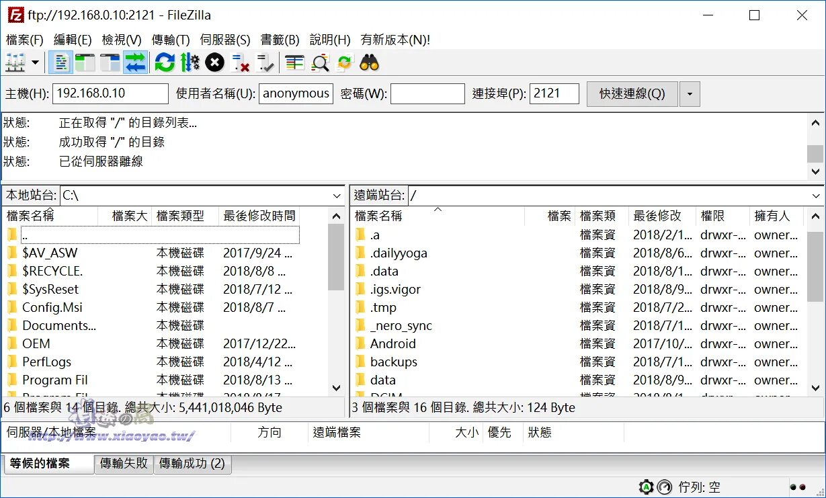
Task: Click the local file list scrollbar thumb
Action: coord(336,257)
